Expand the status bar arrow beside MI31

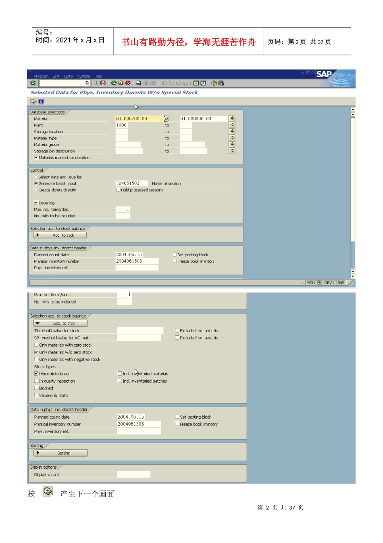click(x=302, y=283)
